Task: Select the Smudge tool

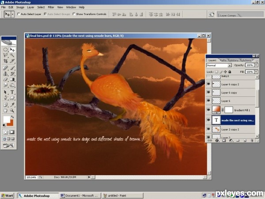Action: point(5,85)
